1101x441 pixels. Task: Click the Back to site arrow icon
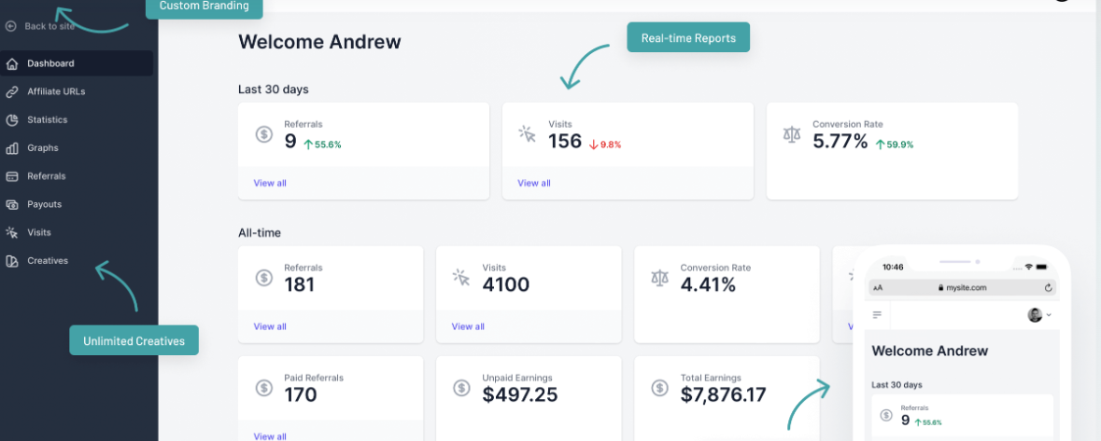click(x=10, y=26)
